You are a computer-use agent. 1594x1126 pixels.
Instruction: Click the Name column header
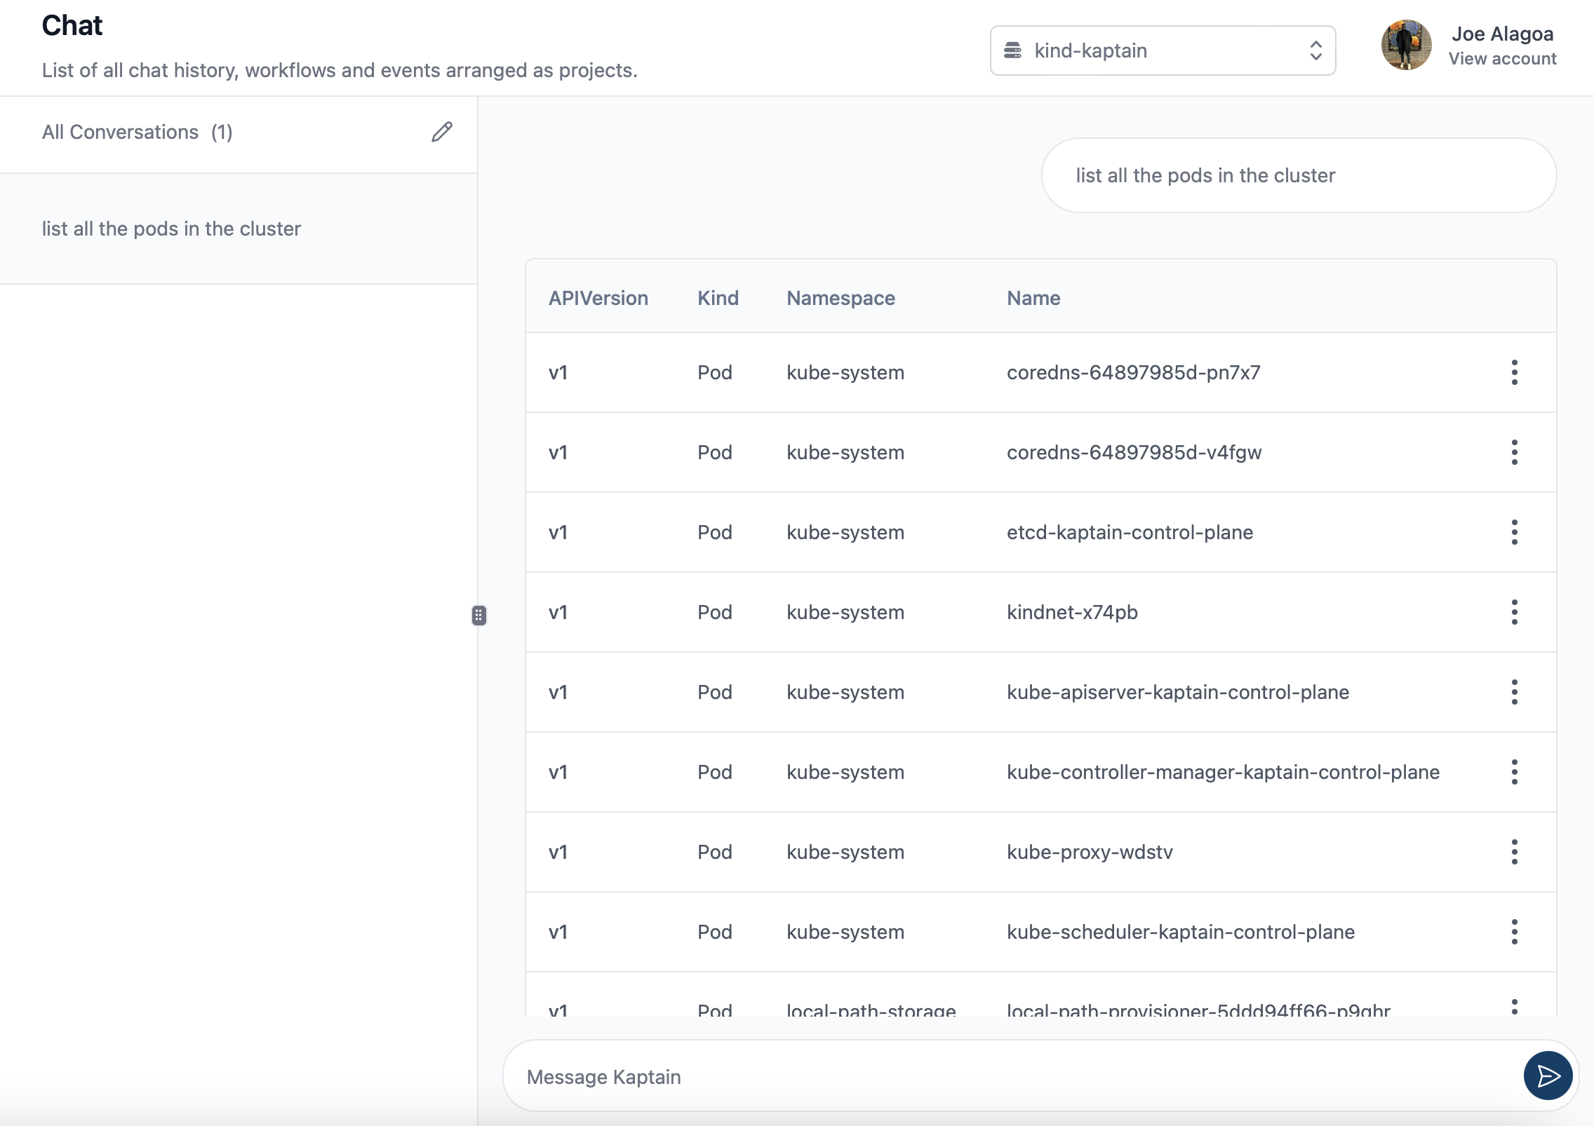(x=1033, y=298)
